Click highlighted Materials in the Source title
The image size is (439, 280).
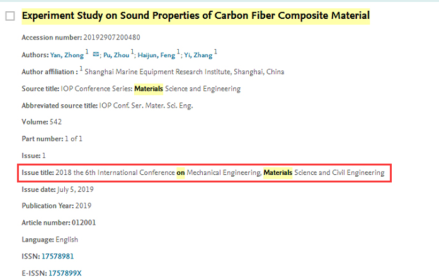(149, 89)
